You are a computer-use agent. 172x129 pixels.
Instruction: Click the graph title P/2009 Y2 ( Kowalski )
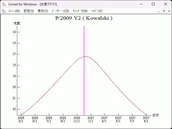(84, 18)
